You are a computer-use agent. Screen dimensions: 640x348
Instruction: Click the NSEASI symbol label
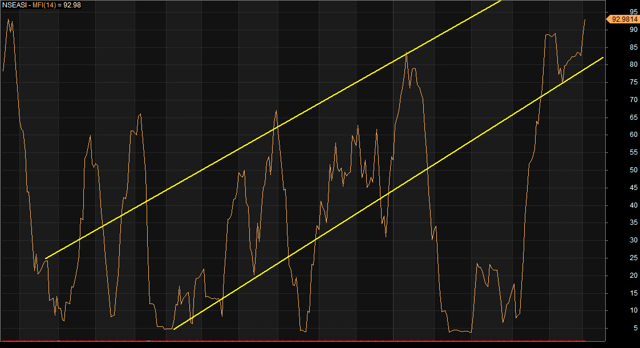[15, 5]
